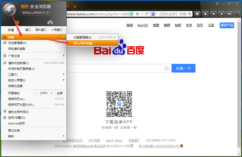The width and height of the screenshot is (242, 157).
Task: Open the 学术 link
Action: point(189,25)
